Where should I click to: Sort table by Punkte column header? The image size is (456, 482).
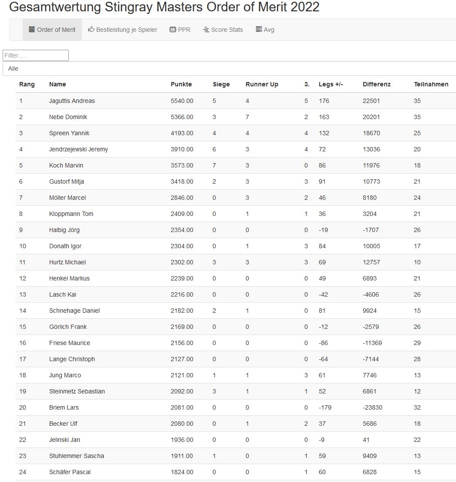pyautogui.click(x=181, y=84)
